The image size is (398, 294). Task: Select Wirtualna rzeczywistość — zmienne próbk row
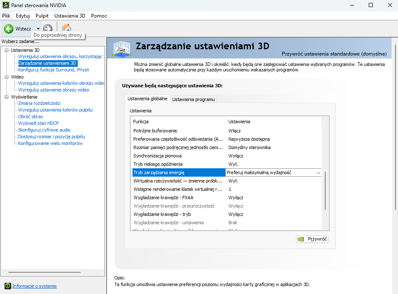coord(227,181)
